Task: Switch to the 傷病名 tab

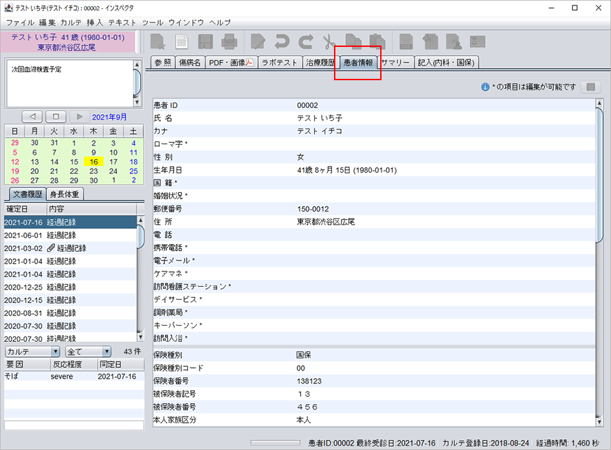Action: point(189,63)
